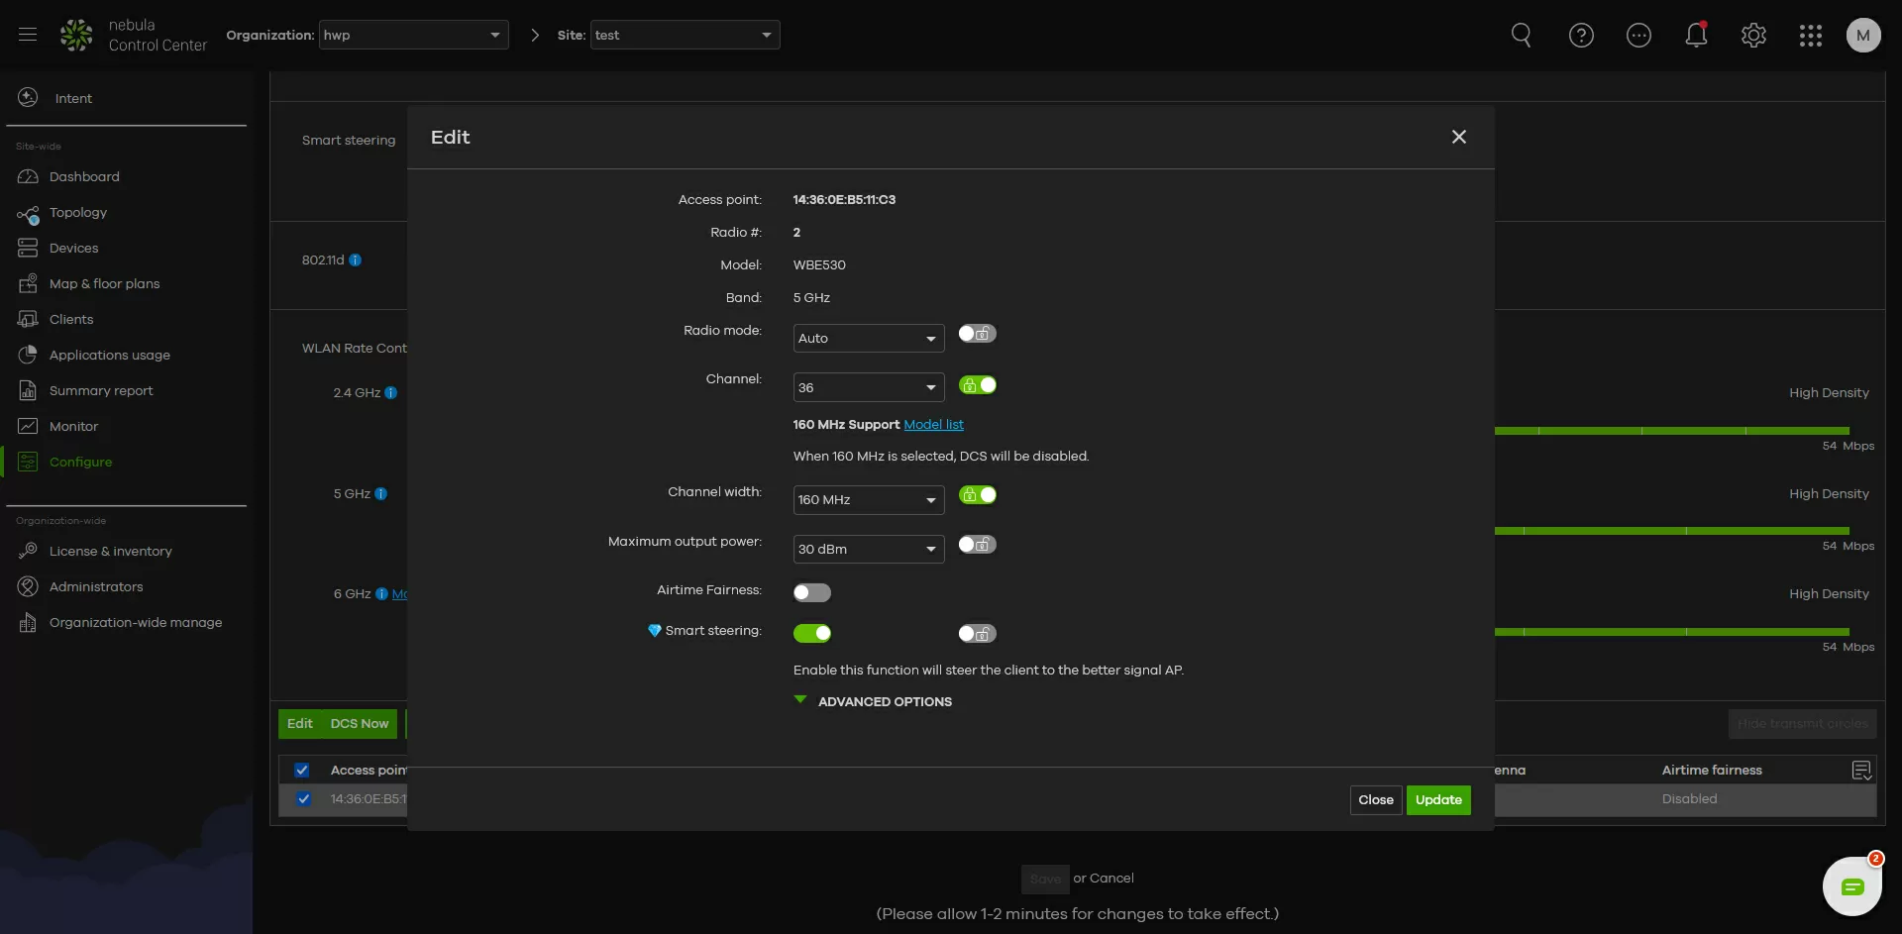Expand the Maximum output power dropdown
The width and height of the screenshot is (1902, 934).
point(868,549)
